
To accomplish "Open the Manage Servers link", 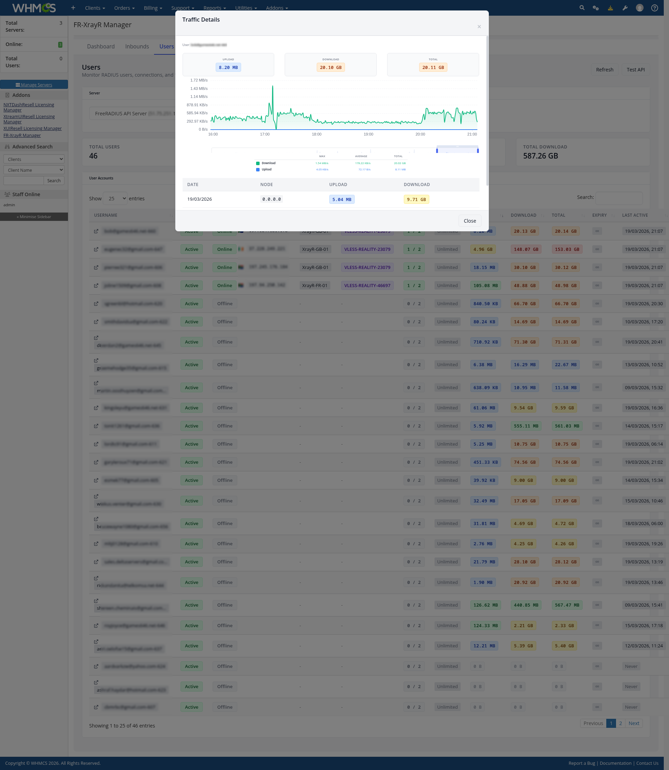I will pos(34,85).
